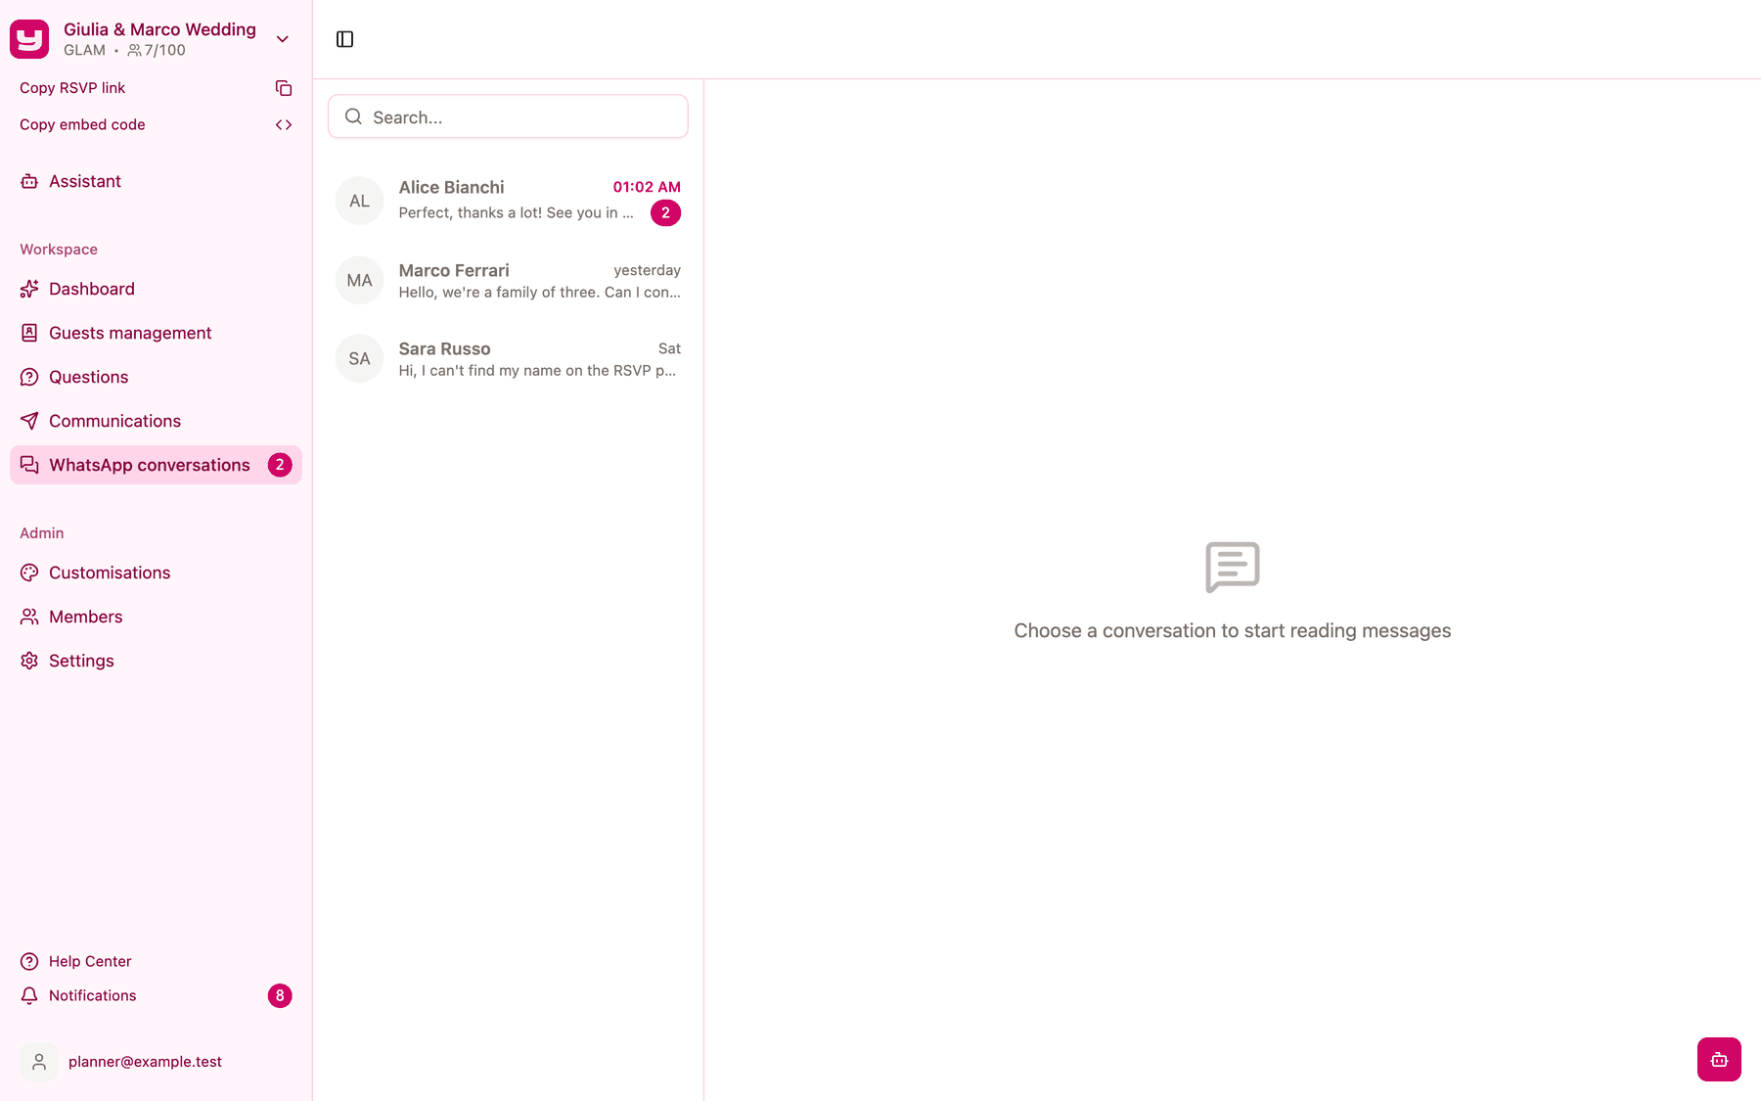Click the Dashboard sparkle icon
Viewport: 1761px width, 1101px height.
tap(29, 289)
